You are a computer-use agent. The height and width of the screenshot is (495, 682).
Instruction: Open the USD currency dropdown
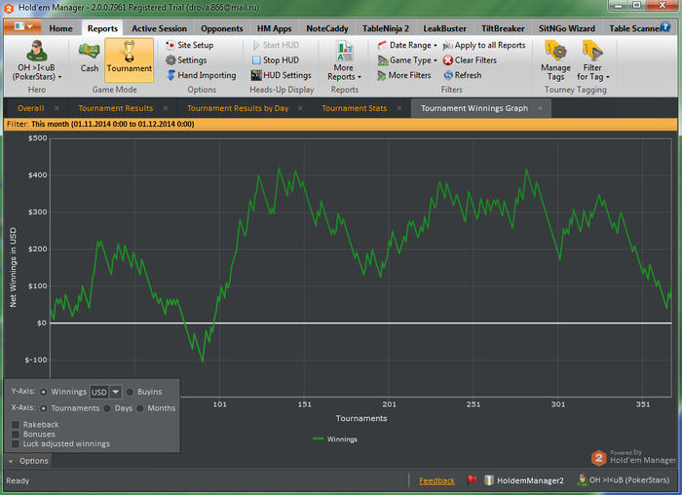[x=116, y=392]
